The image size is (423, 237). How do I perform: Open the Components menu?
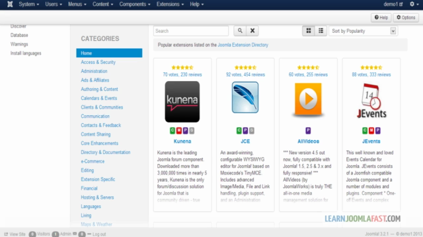click(x=135, y=5)
